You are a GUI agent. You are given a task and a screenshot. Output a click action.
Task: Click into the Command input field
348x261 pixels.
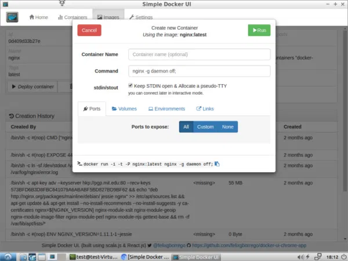click(200, 71)
